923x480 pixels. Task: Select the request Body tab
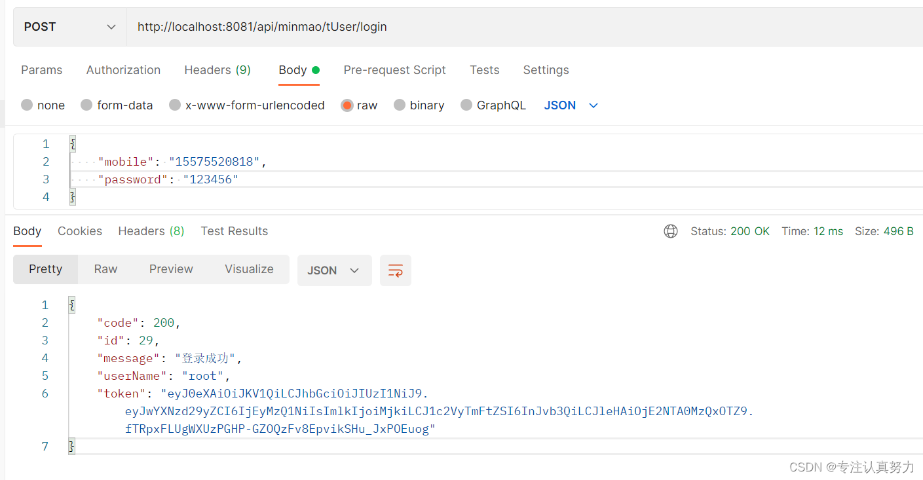click(299, 70)
